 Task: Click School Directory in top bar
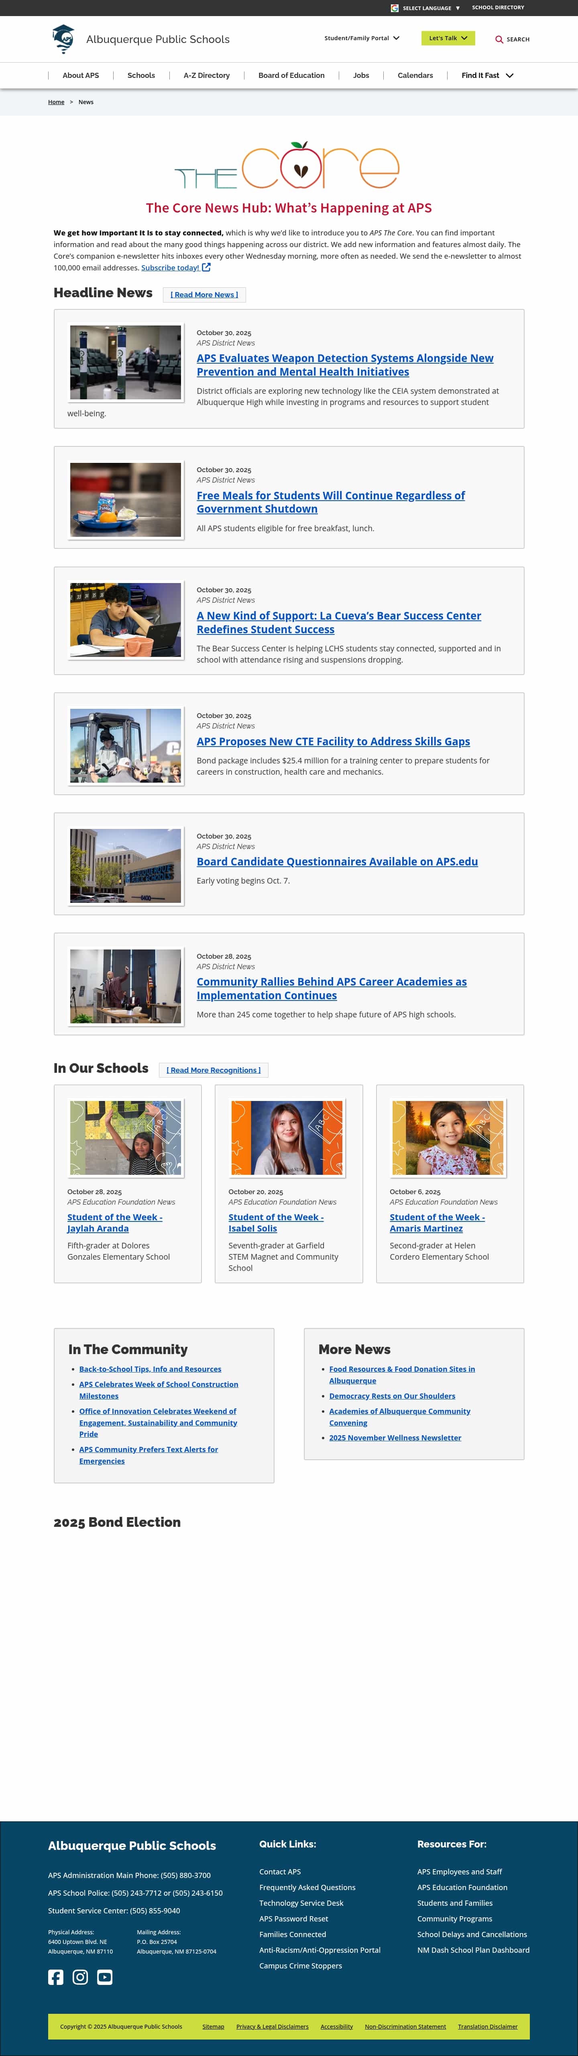click(498, 7)
